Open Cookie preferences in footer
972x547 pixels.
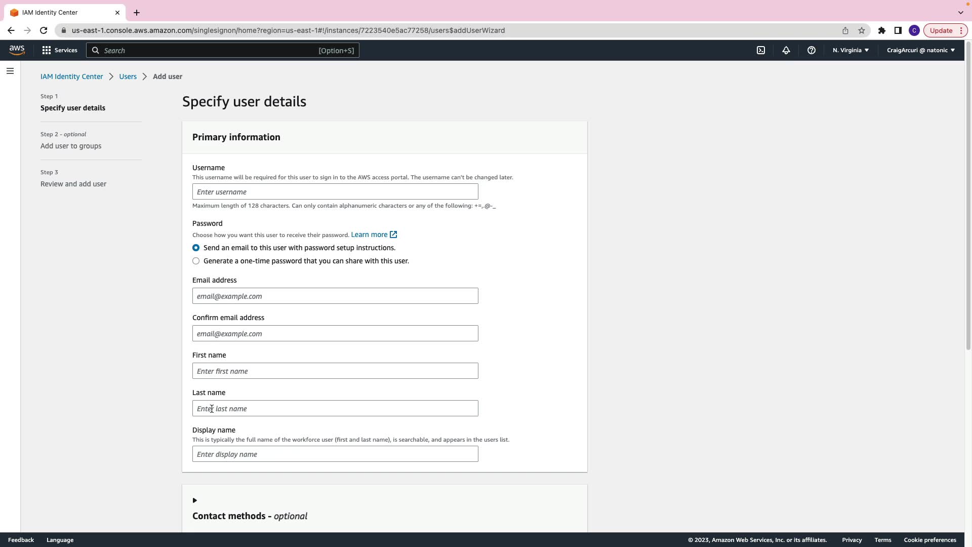(929, 540)
